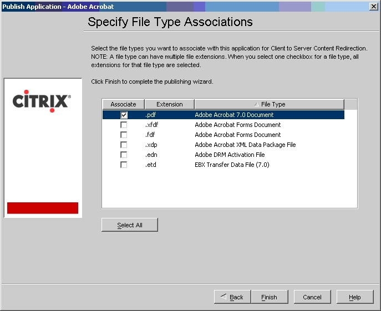Check the .xfdf associate checkbox
The width and height of the screenshot is (381, 311).
click(124, 125)
